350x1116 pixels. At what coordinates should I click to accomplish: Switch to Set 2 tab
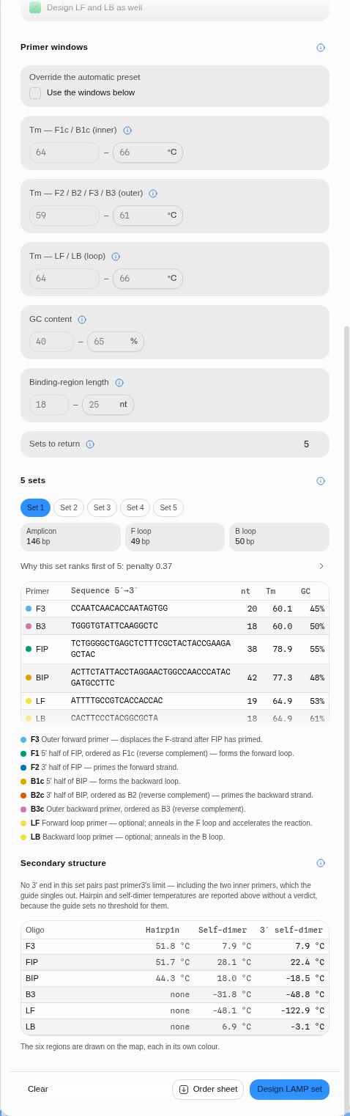[x=69, y=507]
